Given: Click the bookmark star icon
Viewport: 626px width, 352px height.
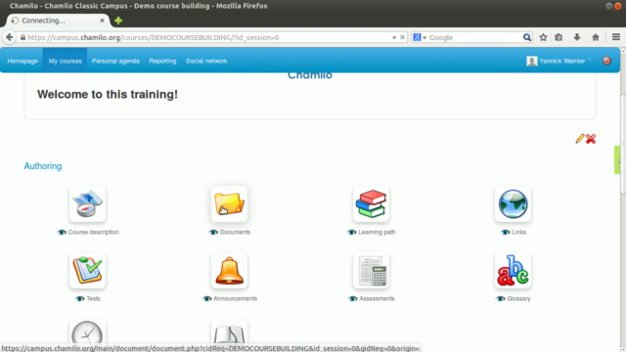Looking at the screenshot, I should click(x=543, y=37).
